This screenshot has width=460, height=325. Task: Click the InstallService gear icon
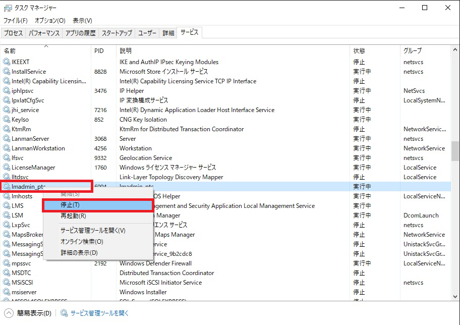tap(7, 71)
